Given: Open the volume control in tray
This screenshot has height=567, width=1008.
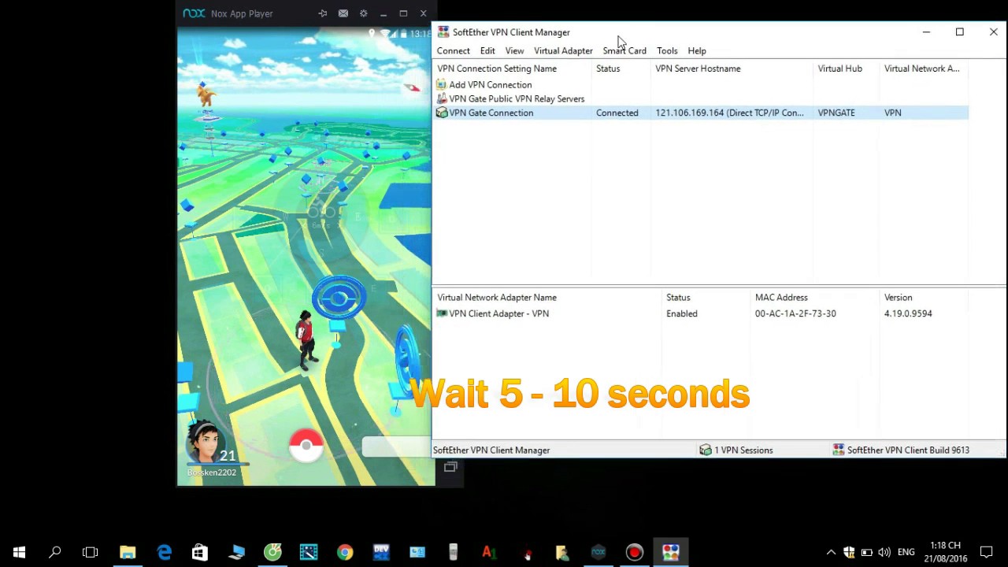Looking at the screenshot, I should pos(884,552).
